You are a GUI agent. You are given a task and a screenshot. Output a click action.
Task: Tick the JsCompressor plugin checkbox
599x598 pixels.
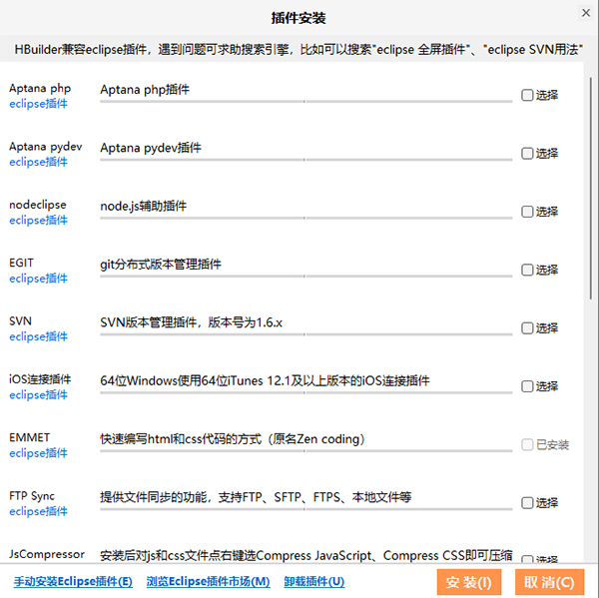tap(526, 560)
